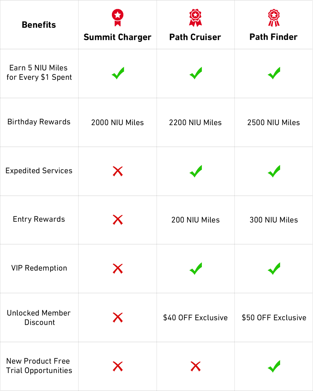Click Summit Charger's Earn 5 Miles checkmark
Viewport: 313px width, 391px height.
click(x=118, y=73)
